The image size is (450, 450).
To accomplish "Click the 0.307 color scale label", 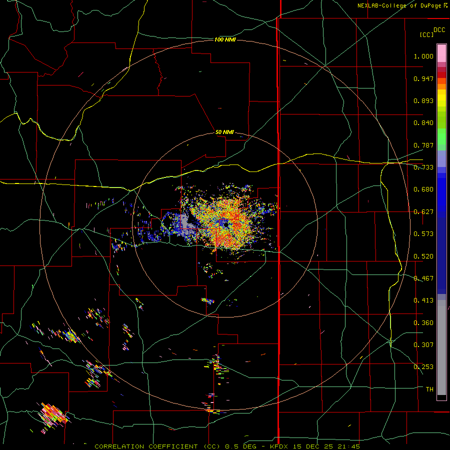I will 423,345.
